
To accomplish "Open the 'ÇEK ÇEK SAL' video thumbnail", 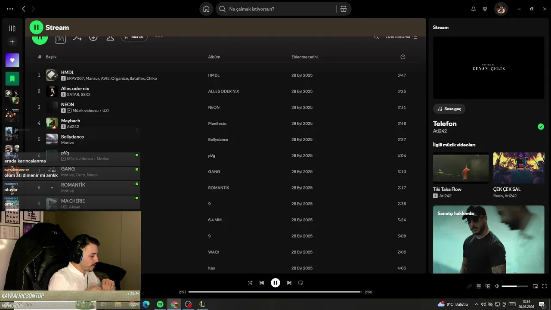I will (519, 168).
